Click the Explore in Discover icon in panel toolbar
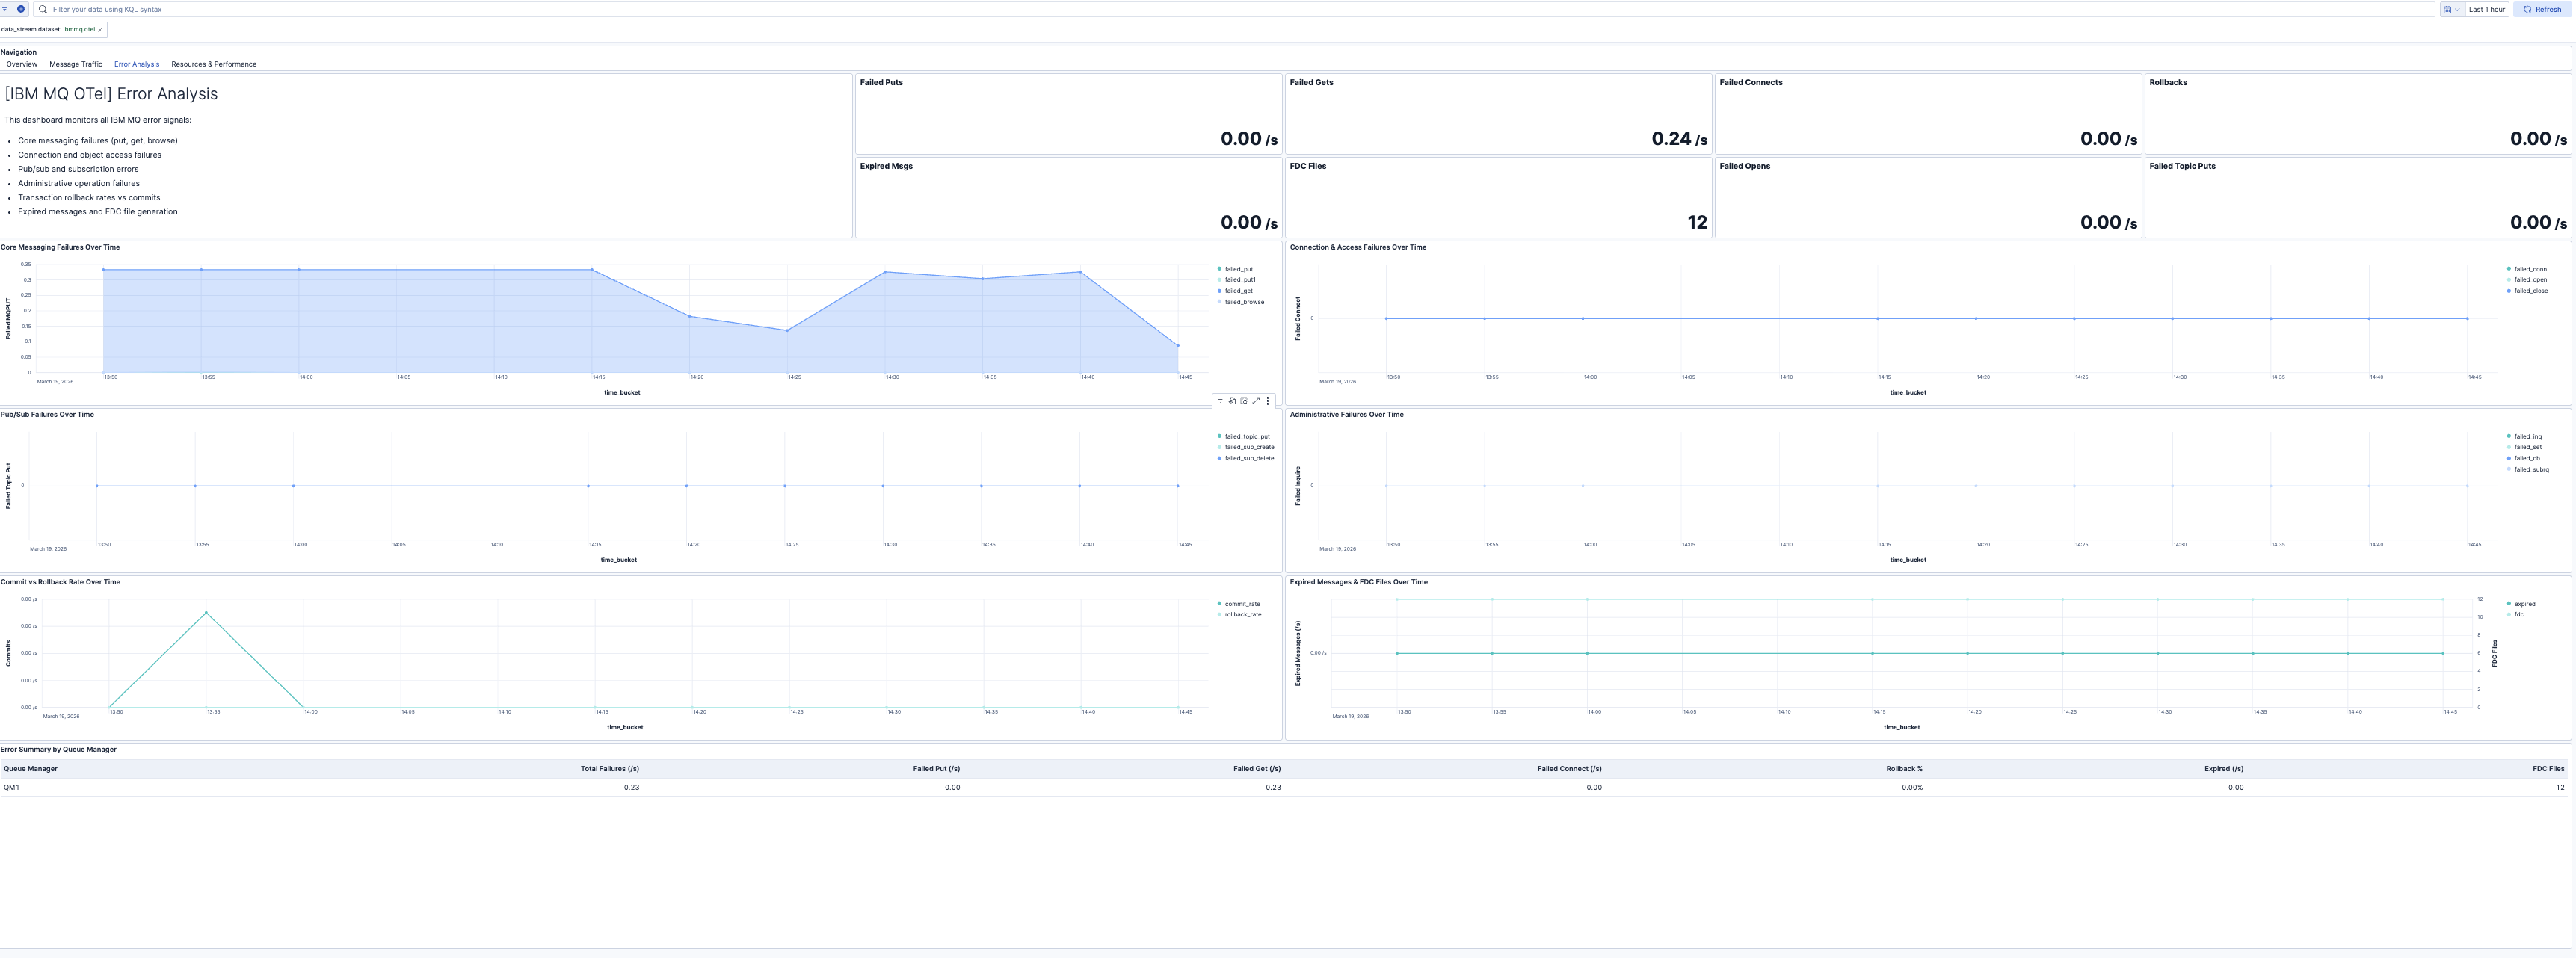This screenshot has width=2576, height=958. click(x=1231, y=400)
